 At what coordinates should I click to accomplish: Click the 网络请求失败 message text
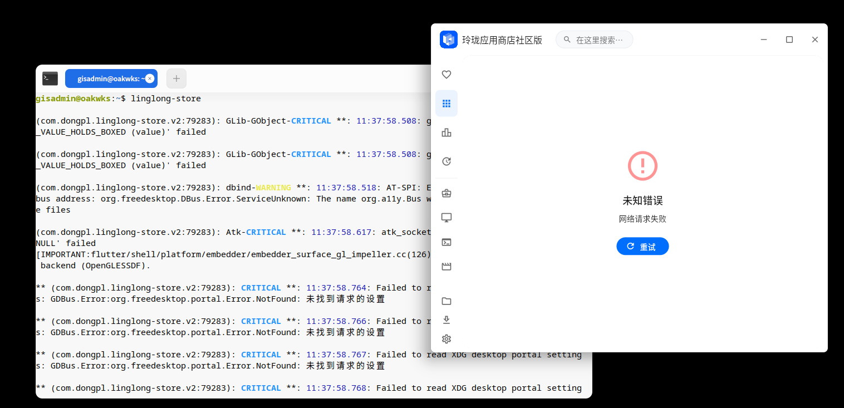(642, 219)
